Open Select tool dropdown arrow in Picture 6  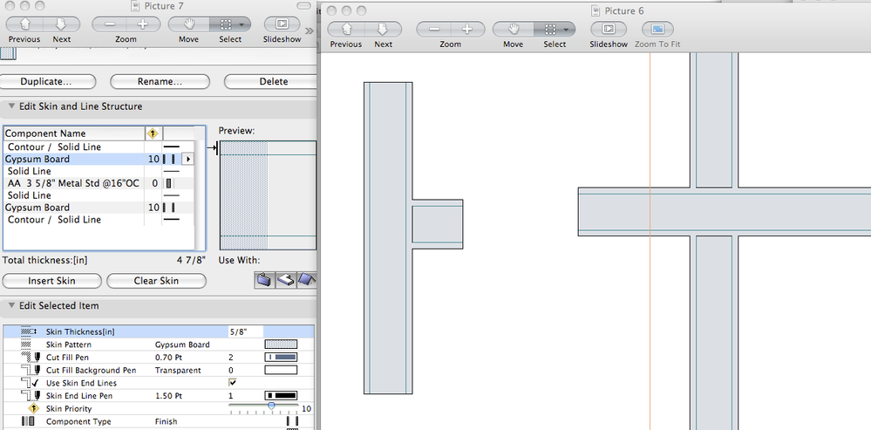567,30
